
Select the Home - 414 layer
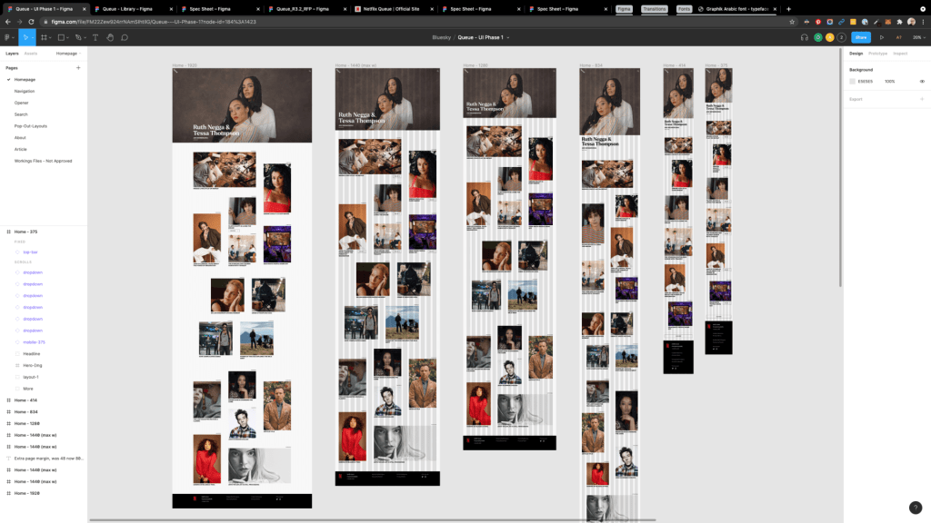coord(25,400)
